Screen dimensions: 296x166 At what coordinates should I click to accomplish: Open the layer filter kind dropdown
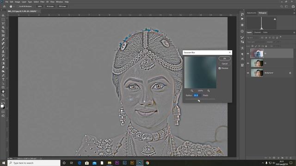tap(253, 38)
